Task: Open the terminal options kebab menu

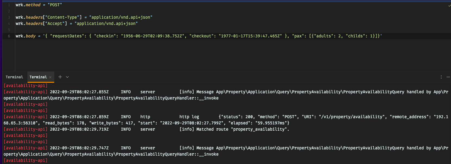Action: click(441, 77)
